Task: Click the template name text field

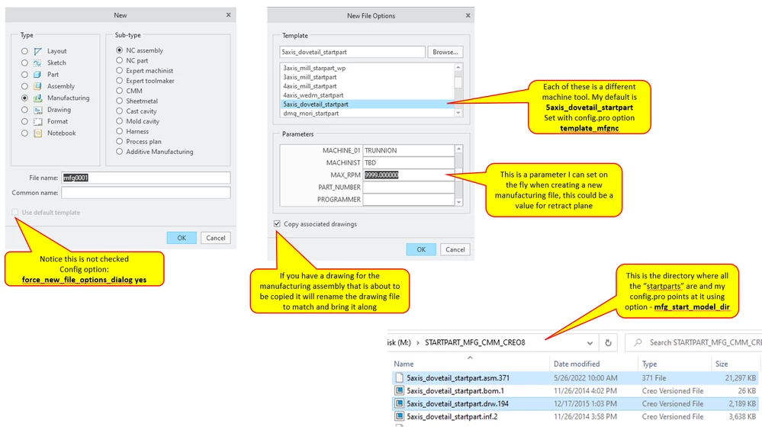Action: (x=352, y=52)
